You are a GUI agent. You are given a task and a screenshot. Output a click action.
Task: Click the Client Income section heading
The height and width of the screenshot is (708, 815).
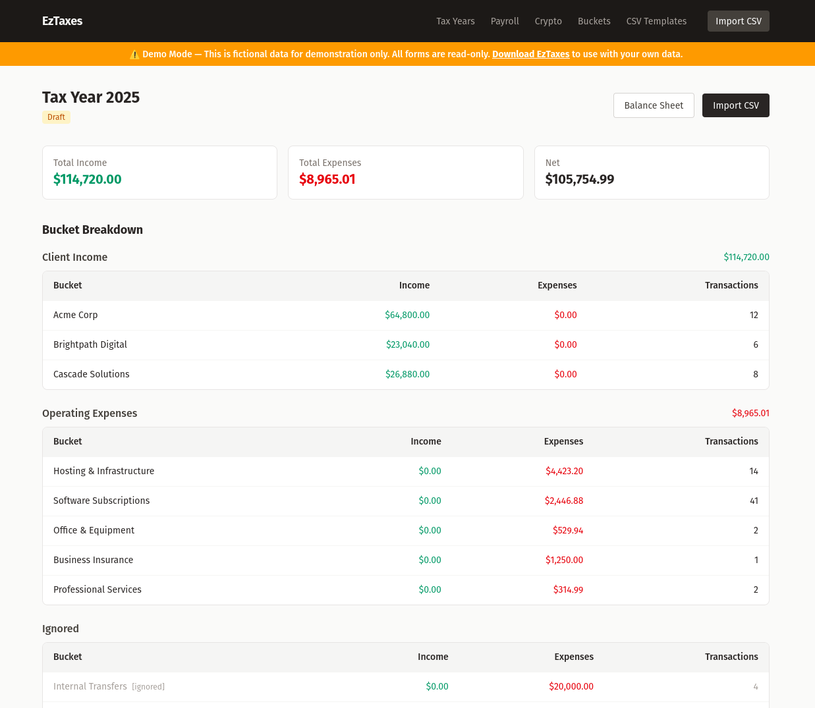[x=74, y=257]
